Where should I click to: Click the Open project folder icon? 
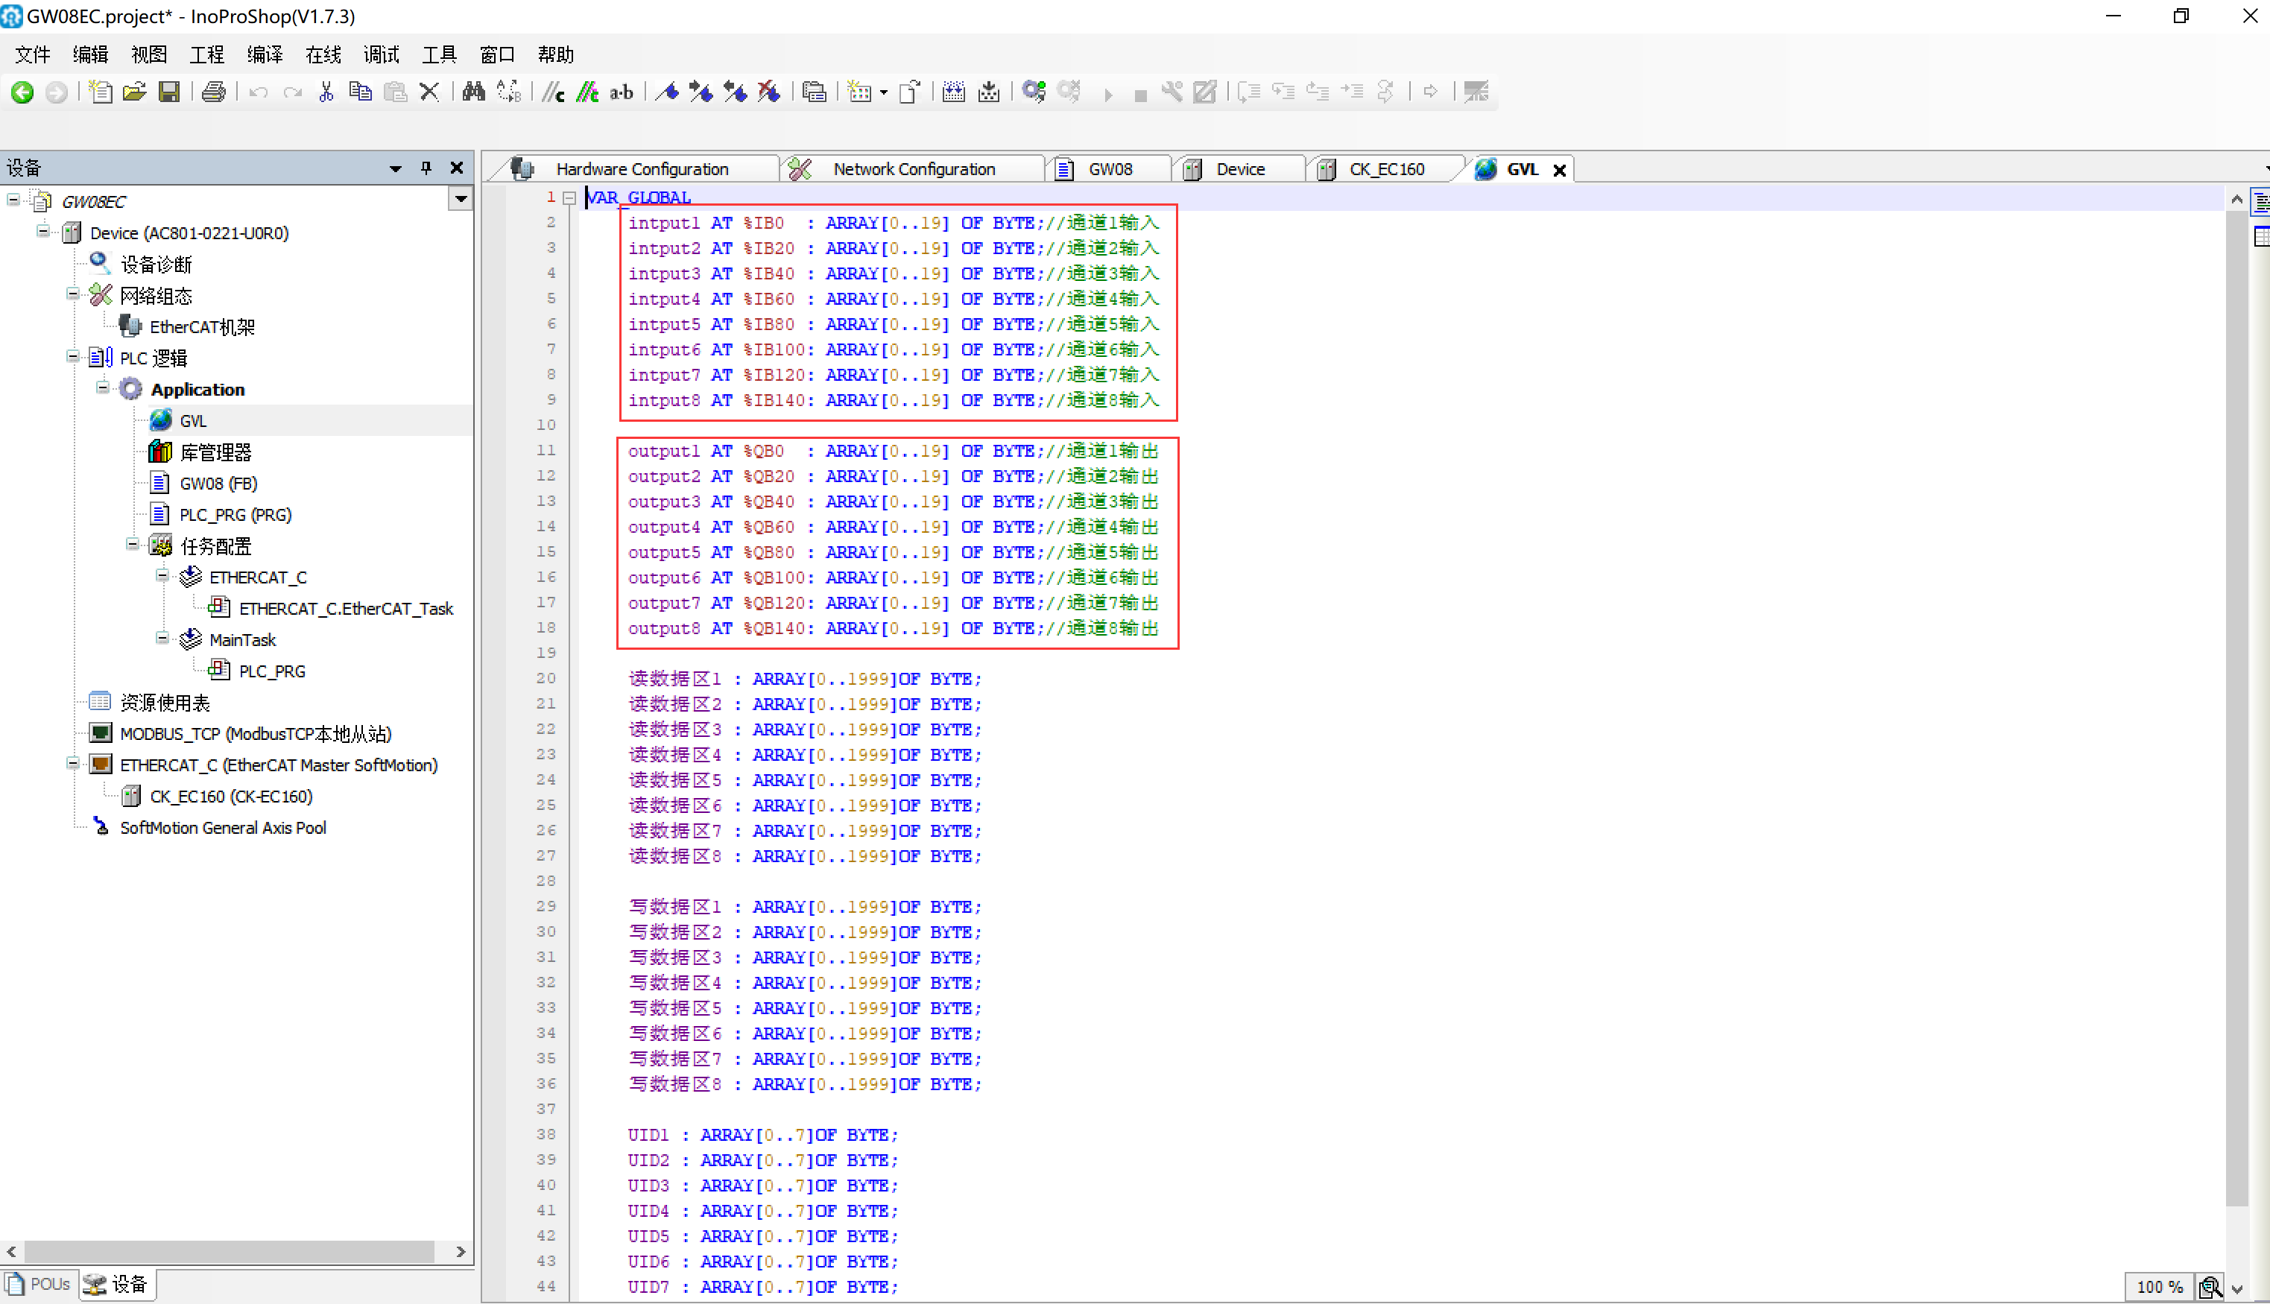(134, 92)
